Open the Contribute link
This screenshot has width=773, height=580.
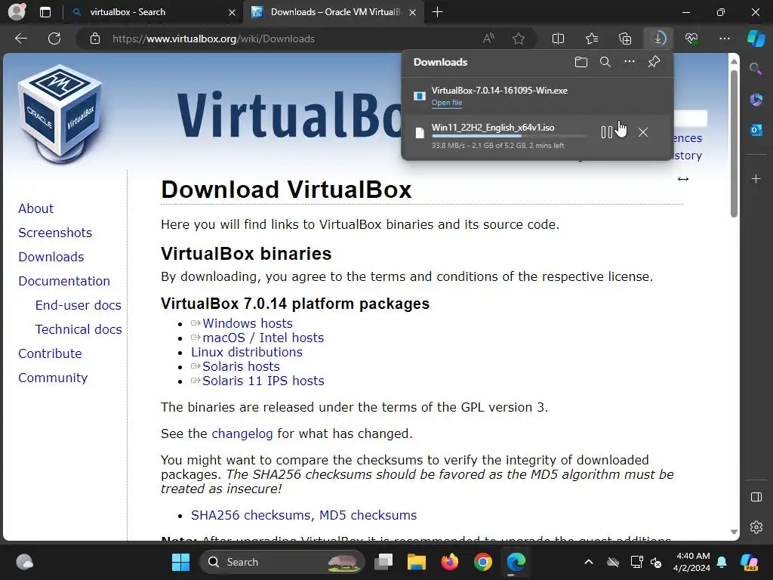pyautogui.click(x=50, y=353)
